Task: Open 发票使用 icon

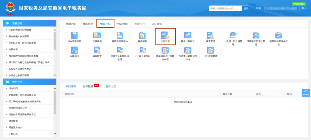Action: [x=97, y=36]
